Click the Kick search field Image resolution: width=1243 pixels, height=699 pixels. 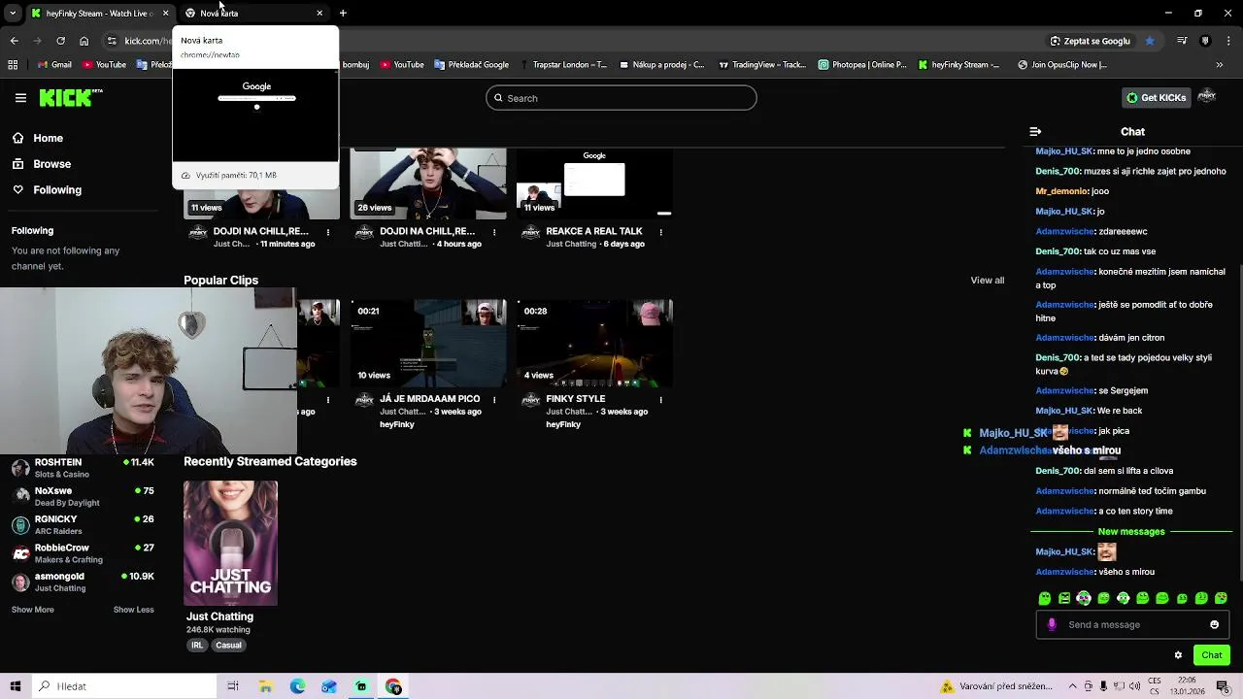[x=621, y=98]
